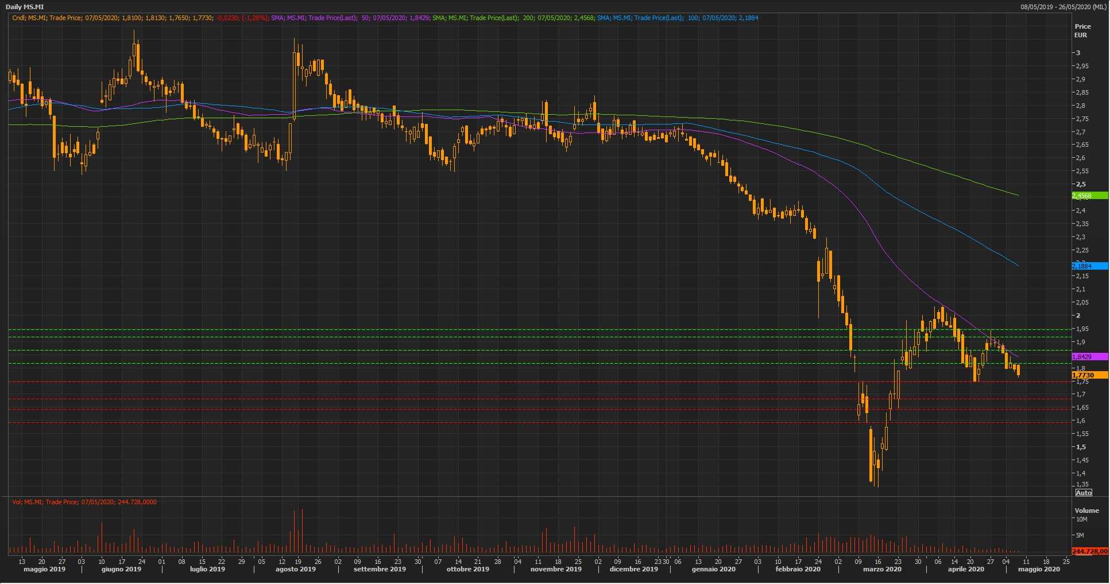Image resolution: width=1110 pixels, height=584 pixels.
Task: Select novembre 2019 on the time axis
Action: pyautogui.click(x=555, y=570)
